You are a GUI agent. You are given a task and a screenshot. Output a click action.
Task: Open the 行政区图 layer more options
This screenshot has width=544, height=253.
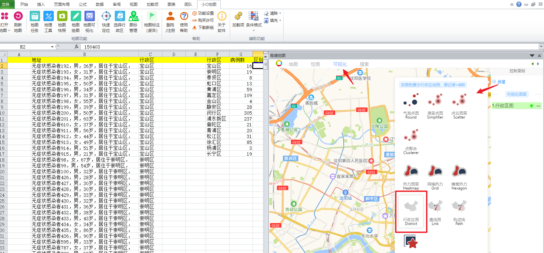point(538,106)
